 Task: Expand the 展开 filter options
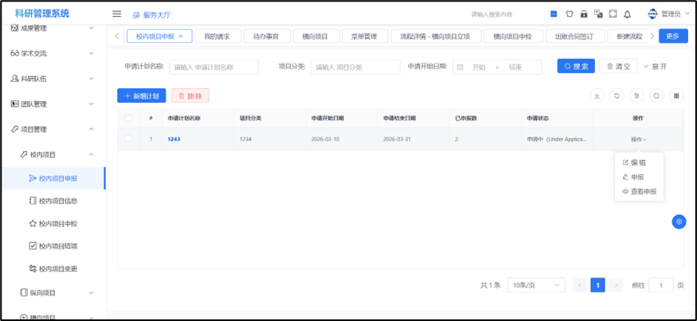point(654,67)
